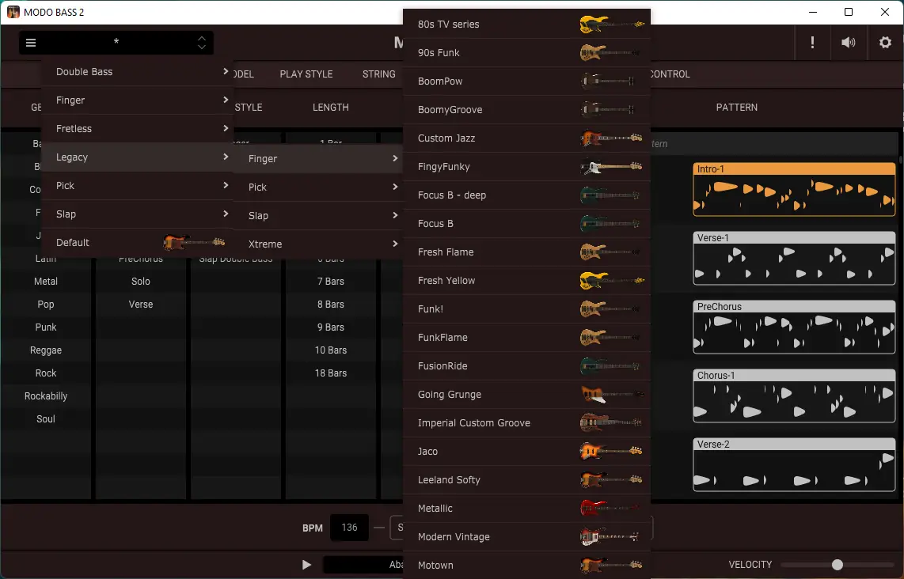904x579 pixels.
Task: Click the Fresh Yellow bass thumbnail
Action: point(612,281)
